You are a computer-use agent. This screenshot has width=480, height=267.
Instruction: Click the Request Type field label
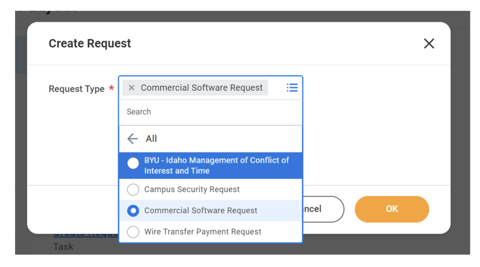point(76,89)
